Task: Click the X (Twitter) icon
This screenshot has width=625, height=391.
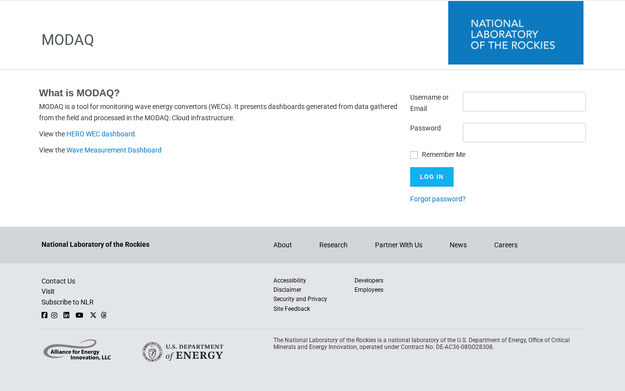Action: click(x=93, y=315)
